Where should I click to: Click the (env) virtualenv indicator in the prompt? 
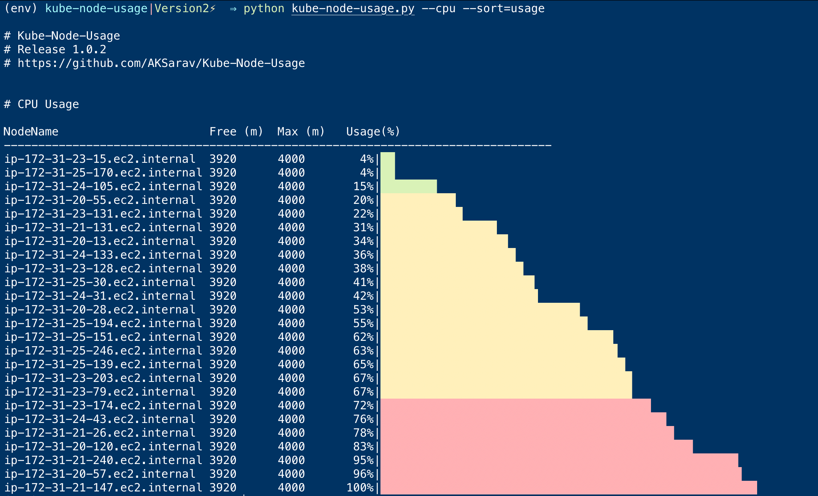tap(21, 8)
